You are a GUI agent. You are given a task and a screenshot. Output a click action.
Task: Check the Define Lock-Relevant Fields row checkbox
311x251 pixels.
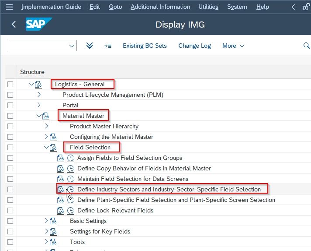tap(10, 211)
